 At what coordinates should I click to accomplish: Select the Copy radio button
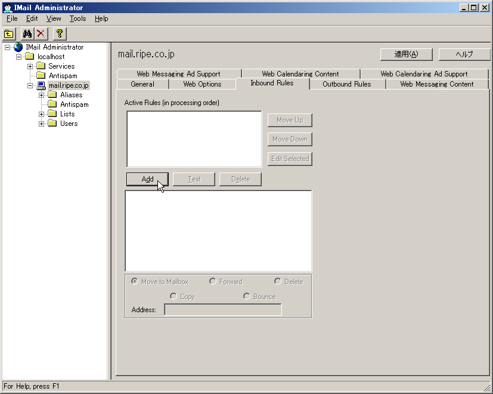(173, 296)
